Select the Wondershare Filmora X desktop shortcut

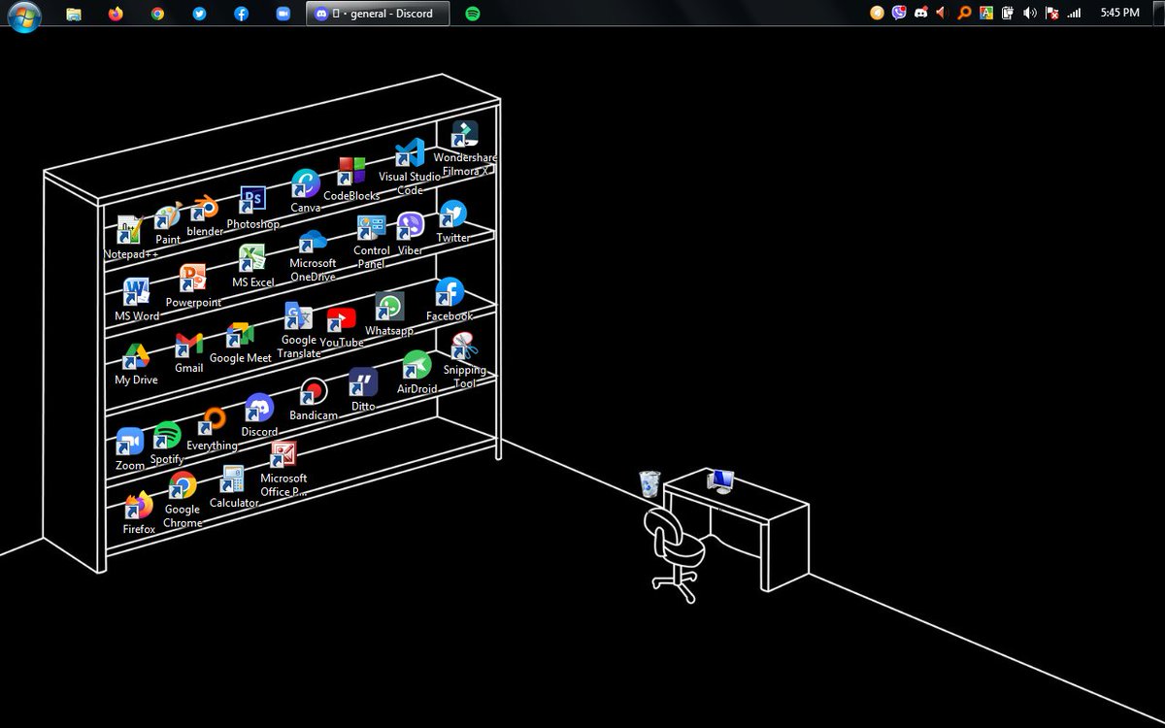pos(465,149)
